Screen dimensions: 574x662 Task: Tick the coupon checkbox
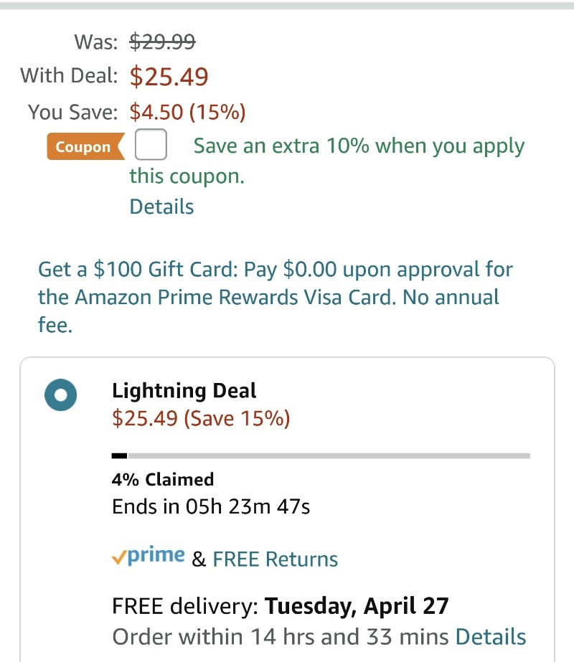(151, 145)
